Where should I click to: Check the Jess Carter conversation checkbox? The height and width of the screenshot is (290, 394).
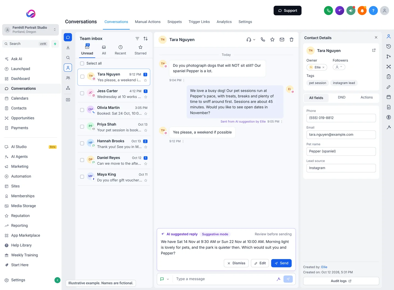pyautogui.click(x=82, y=93)
